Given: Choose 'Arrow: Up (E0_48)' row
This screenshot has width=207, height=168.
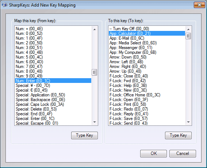Looking at the screenshot, I should (x=147, y=71).
